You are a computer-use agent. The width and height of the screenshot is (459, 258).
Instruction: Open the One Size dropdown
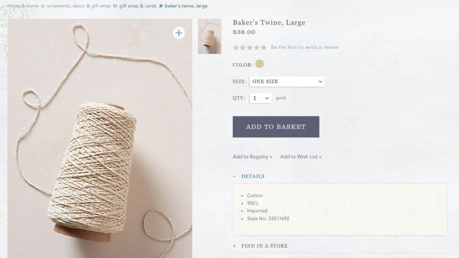pos(287,81)
